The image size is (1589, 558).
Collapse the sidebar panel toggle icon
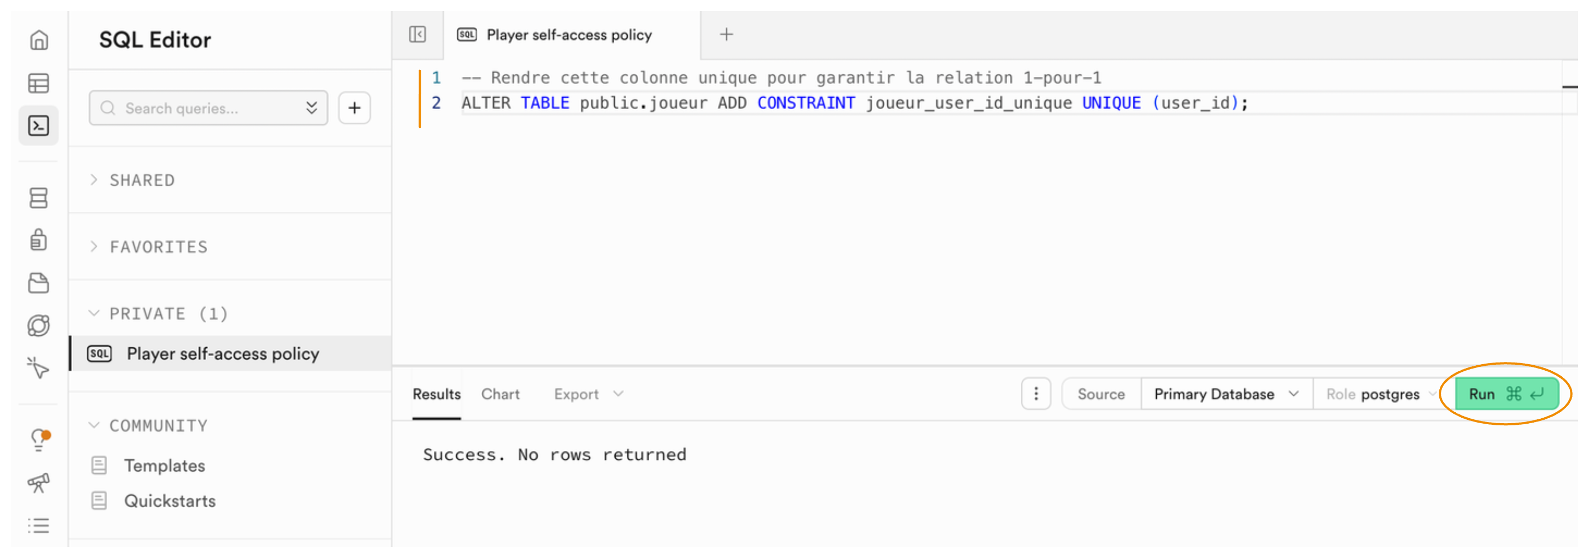tap(417, 34)
